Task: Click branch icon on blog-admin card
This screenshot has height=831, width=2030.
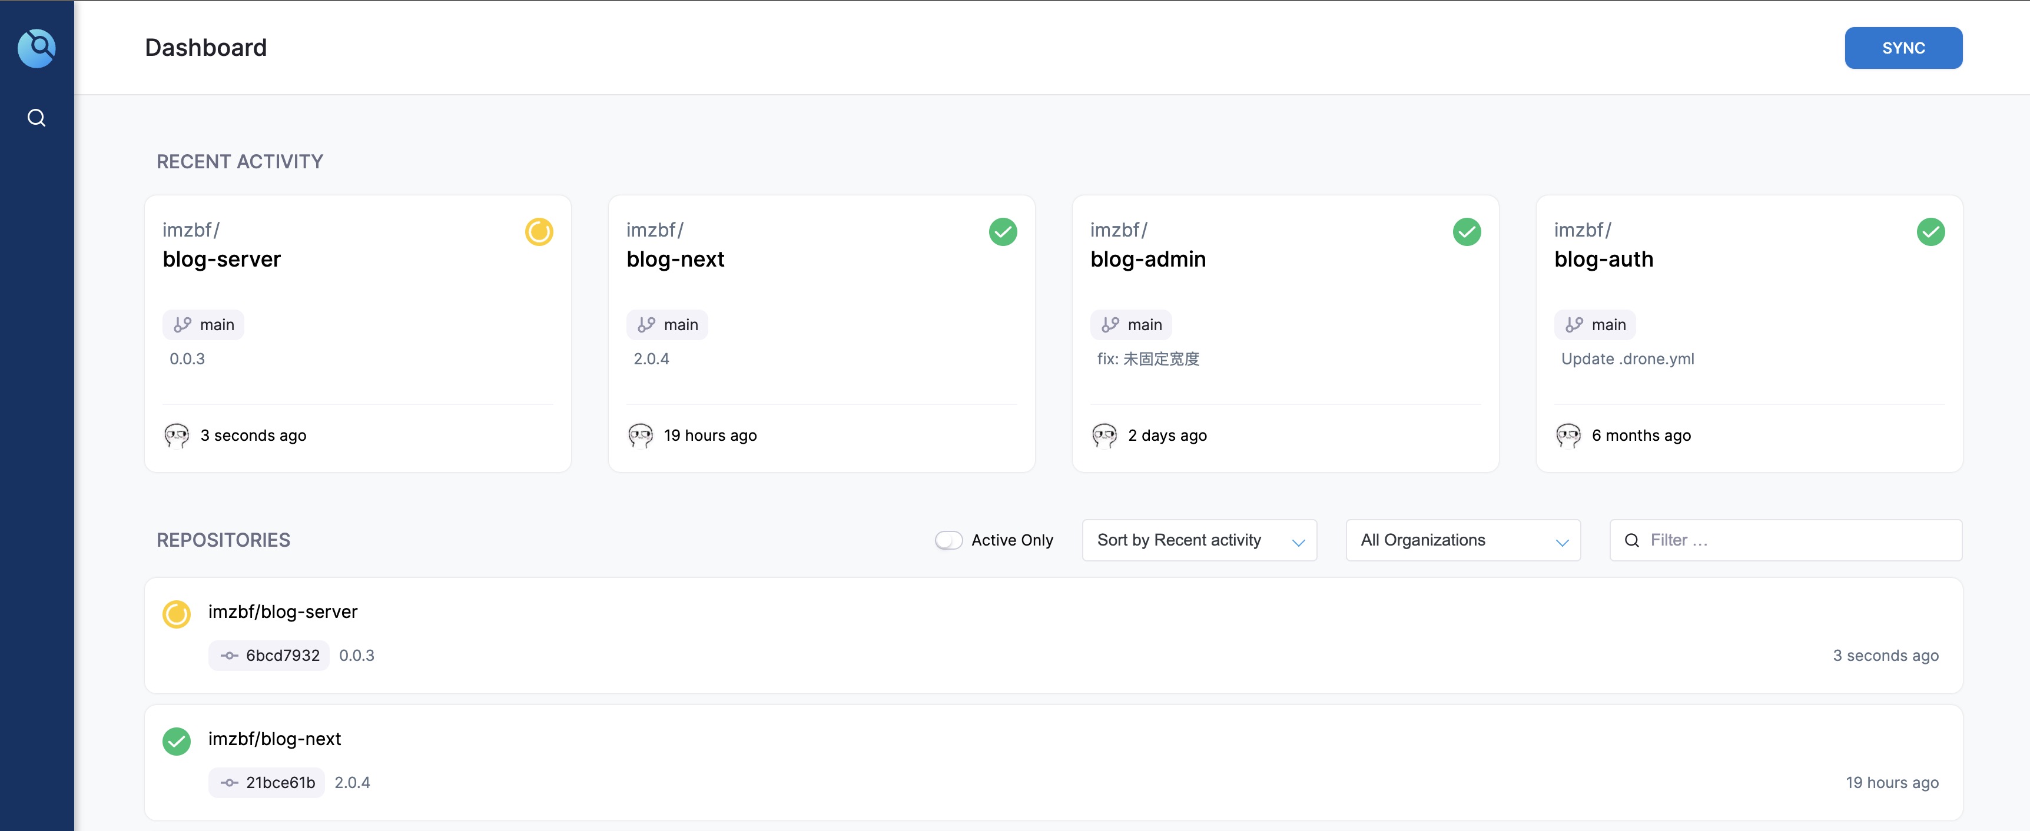Action: click(x=1110, y=324)
